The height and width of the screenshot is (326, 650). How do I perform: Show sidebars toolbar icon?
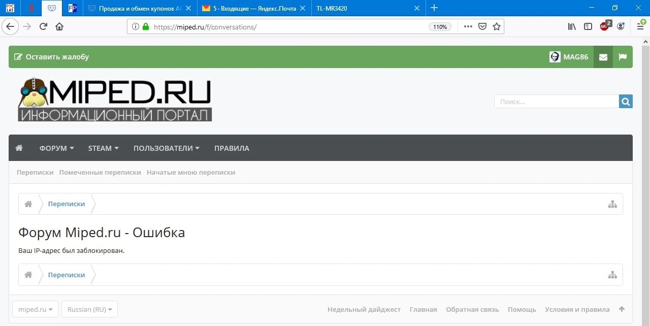coord(588,27)
